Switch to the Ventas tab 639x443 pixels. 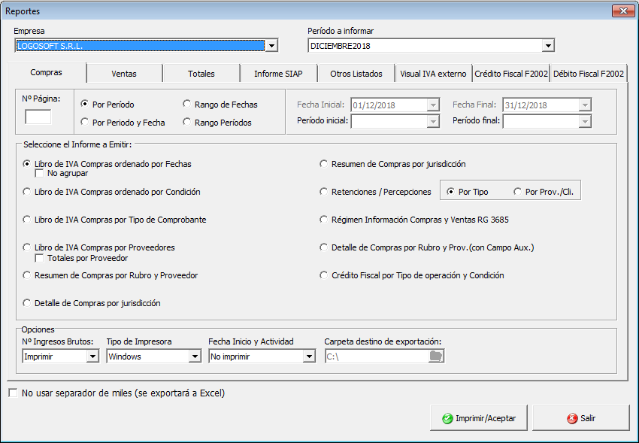[124, 74]
